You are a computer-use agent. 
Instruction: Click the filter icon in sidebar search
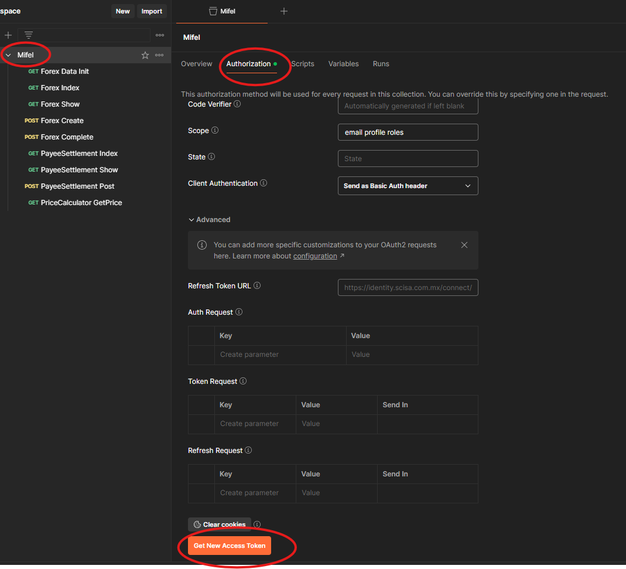tap(28, 35)
